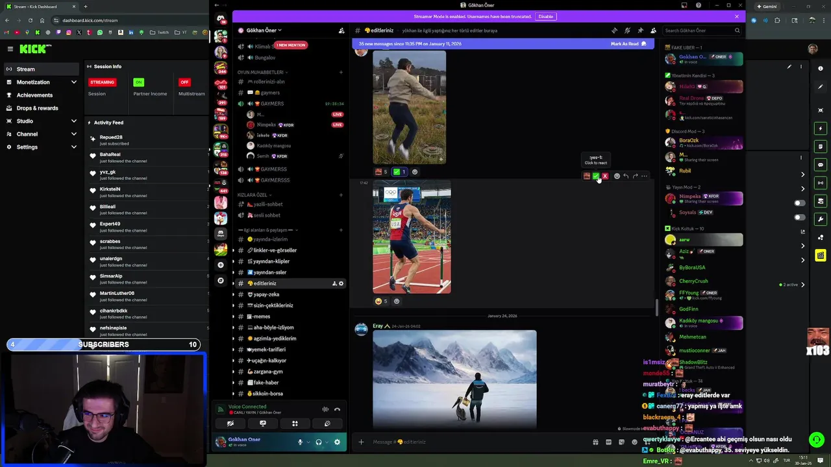Click plus button to attach a file
This screenshot has height=467, width=831.
coord(361,442)
